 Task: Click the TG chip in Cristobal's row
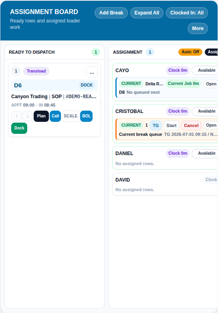click(156, 125)
